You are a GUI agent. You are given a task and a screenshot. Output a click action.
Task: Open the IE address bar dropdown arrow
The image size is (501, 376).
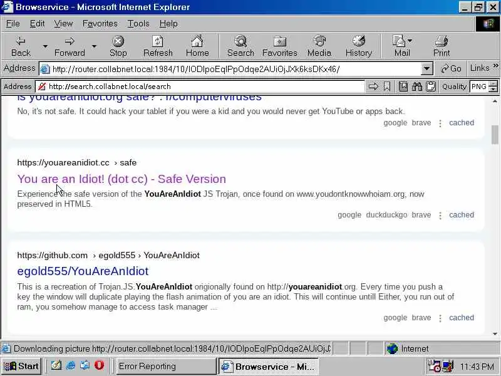[426, 68]
